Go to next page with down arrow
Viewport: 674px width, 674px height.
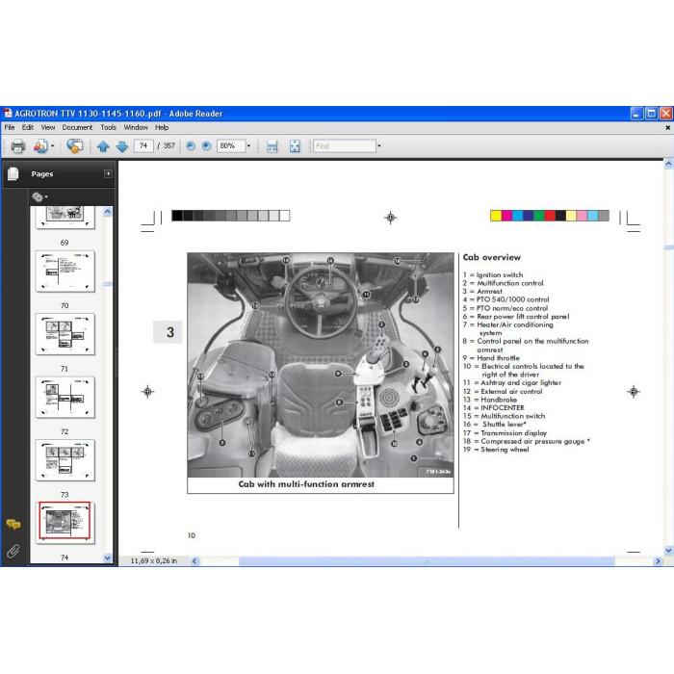[122, 146]
